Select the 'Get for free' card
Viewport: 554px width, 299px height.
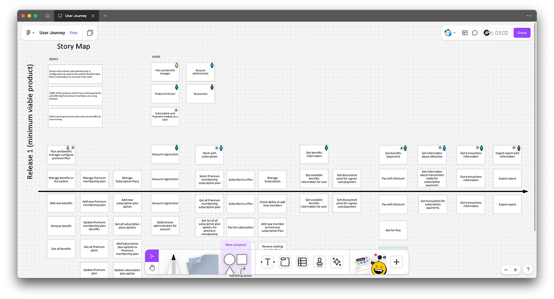point(393,230)
